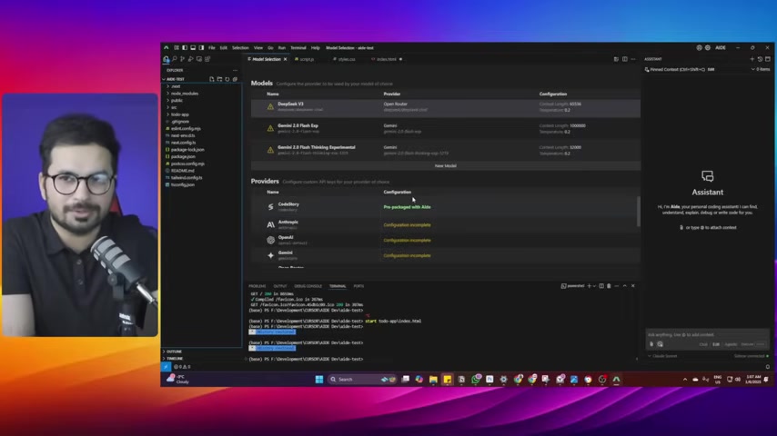Click the Assistant ask anything input field

[x=707, y=335]
